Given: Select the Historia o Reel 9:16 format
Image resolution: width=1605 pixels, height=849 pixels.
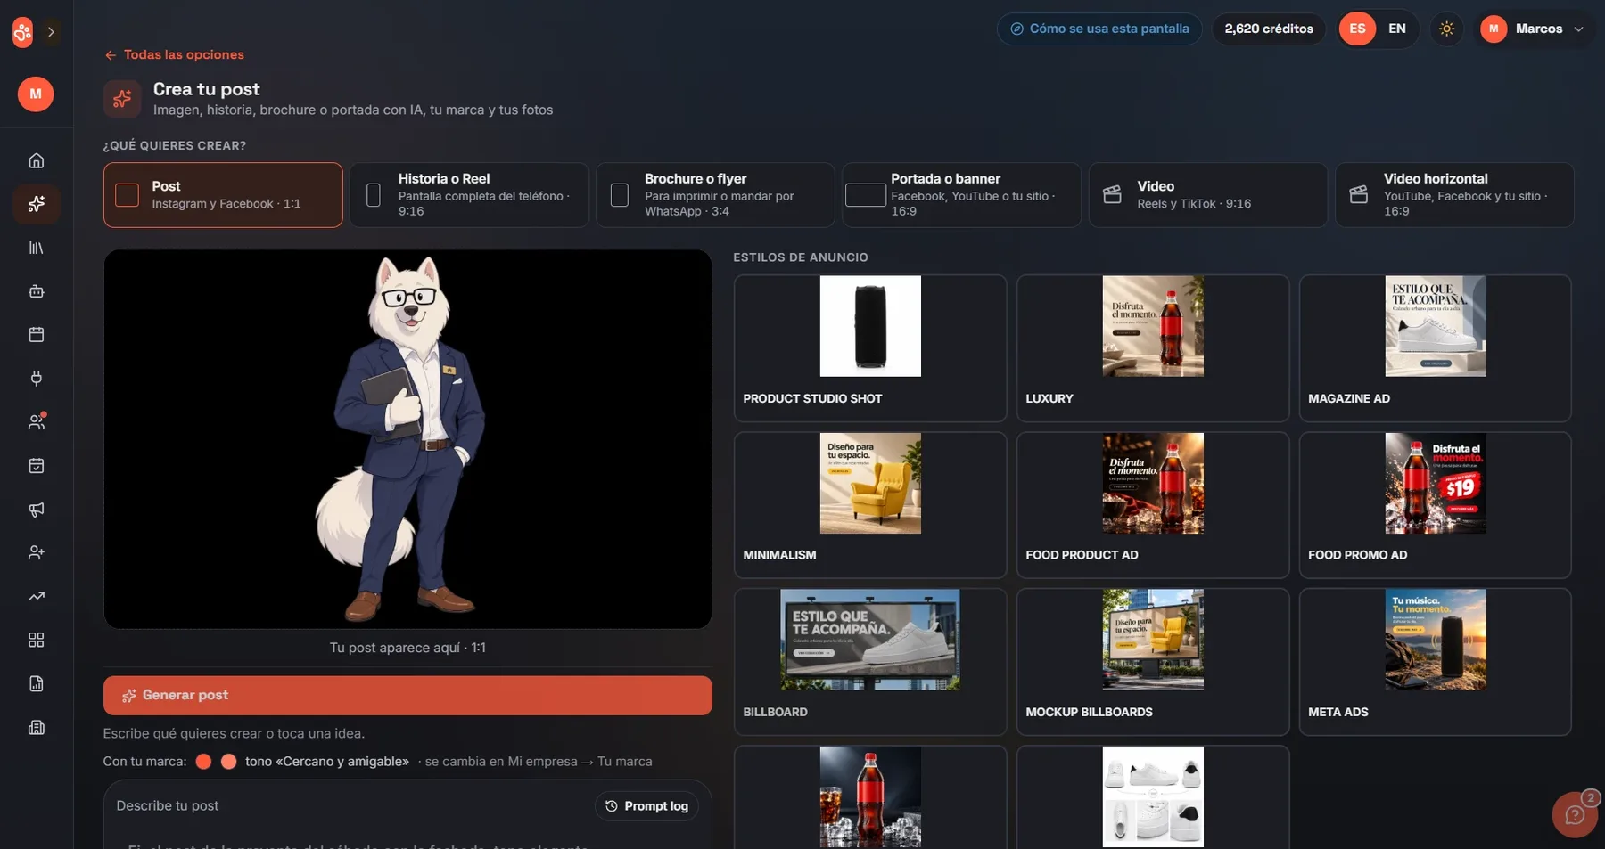Looking at the screenshot, I should click(x=469, y=195).
